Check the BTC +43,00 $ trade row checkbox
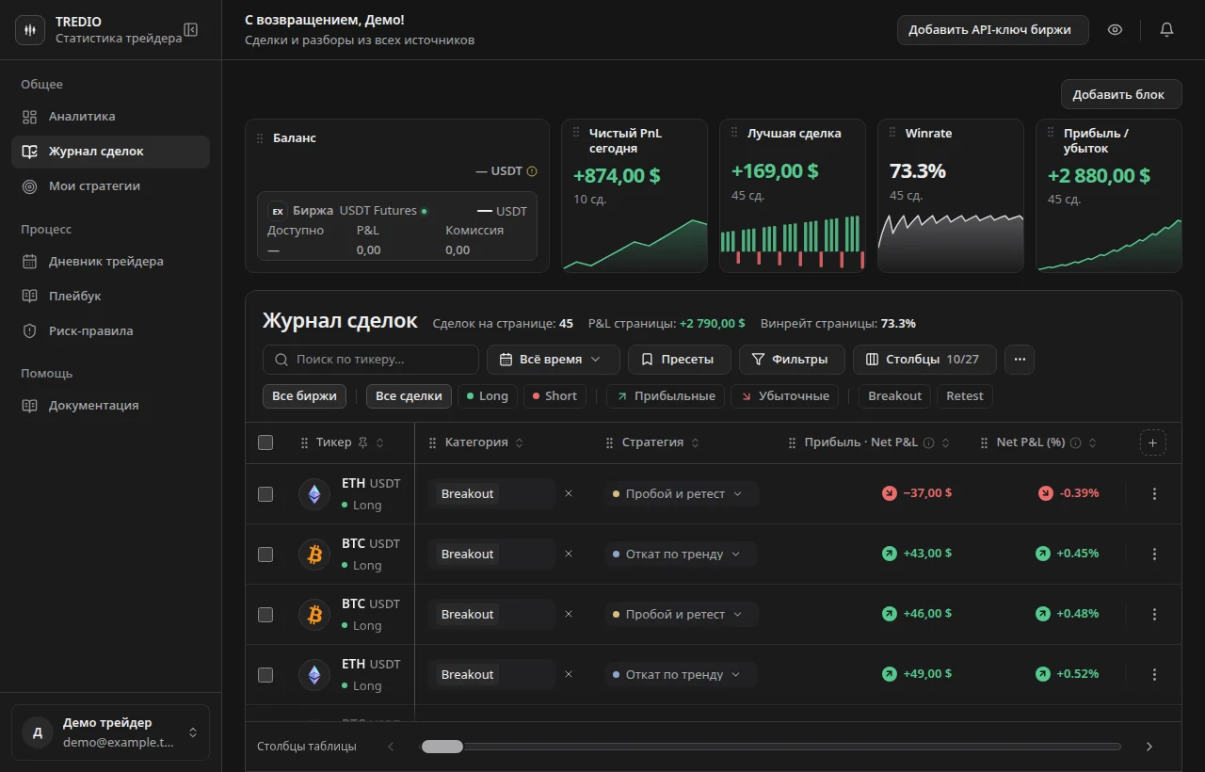 pyautogui.click(x=265, y=554)
